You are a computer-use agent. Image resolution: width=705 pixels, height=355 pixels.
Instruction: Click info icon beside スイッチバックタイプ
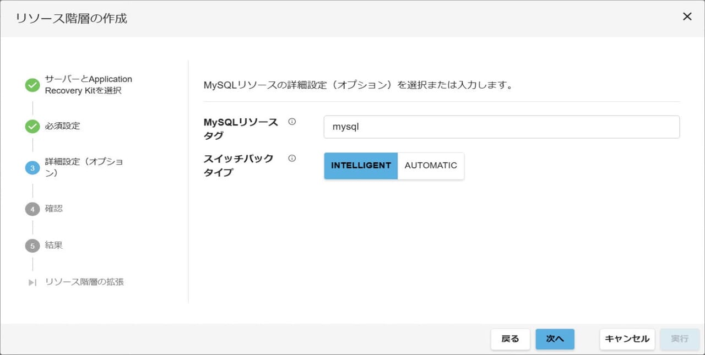[292, 158]
